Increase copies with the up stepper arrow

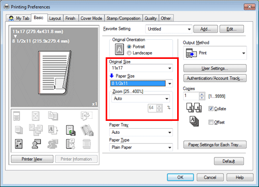point(202,95)
